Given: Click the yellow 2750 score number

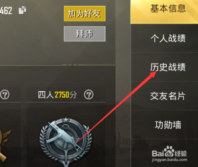Looking at the screenshot, I should coord(62,95).
